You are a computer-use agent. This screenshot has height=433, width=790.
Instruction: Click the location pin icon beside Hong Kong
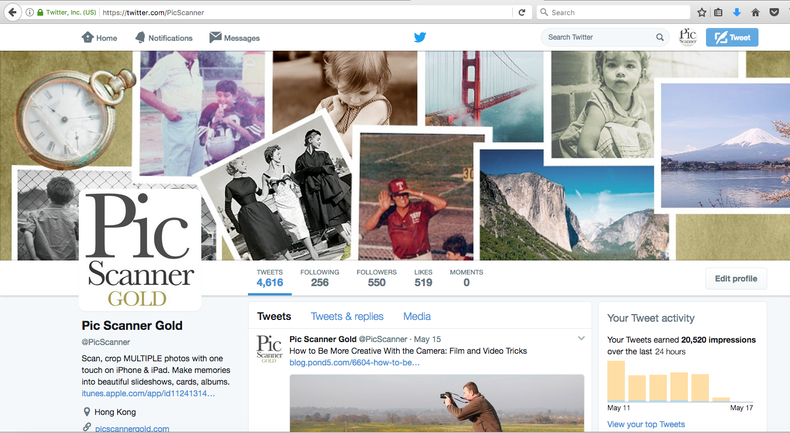(87, 412)
